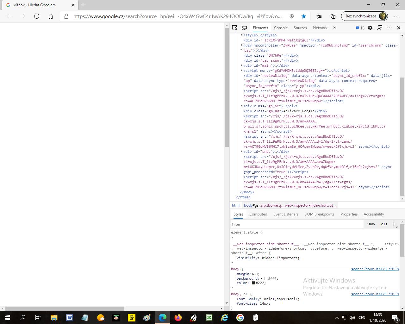Expand the background property triangle
The image size is (405, 324).
coord(262,278)
